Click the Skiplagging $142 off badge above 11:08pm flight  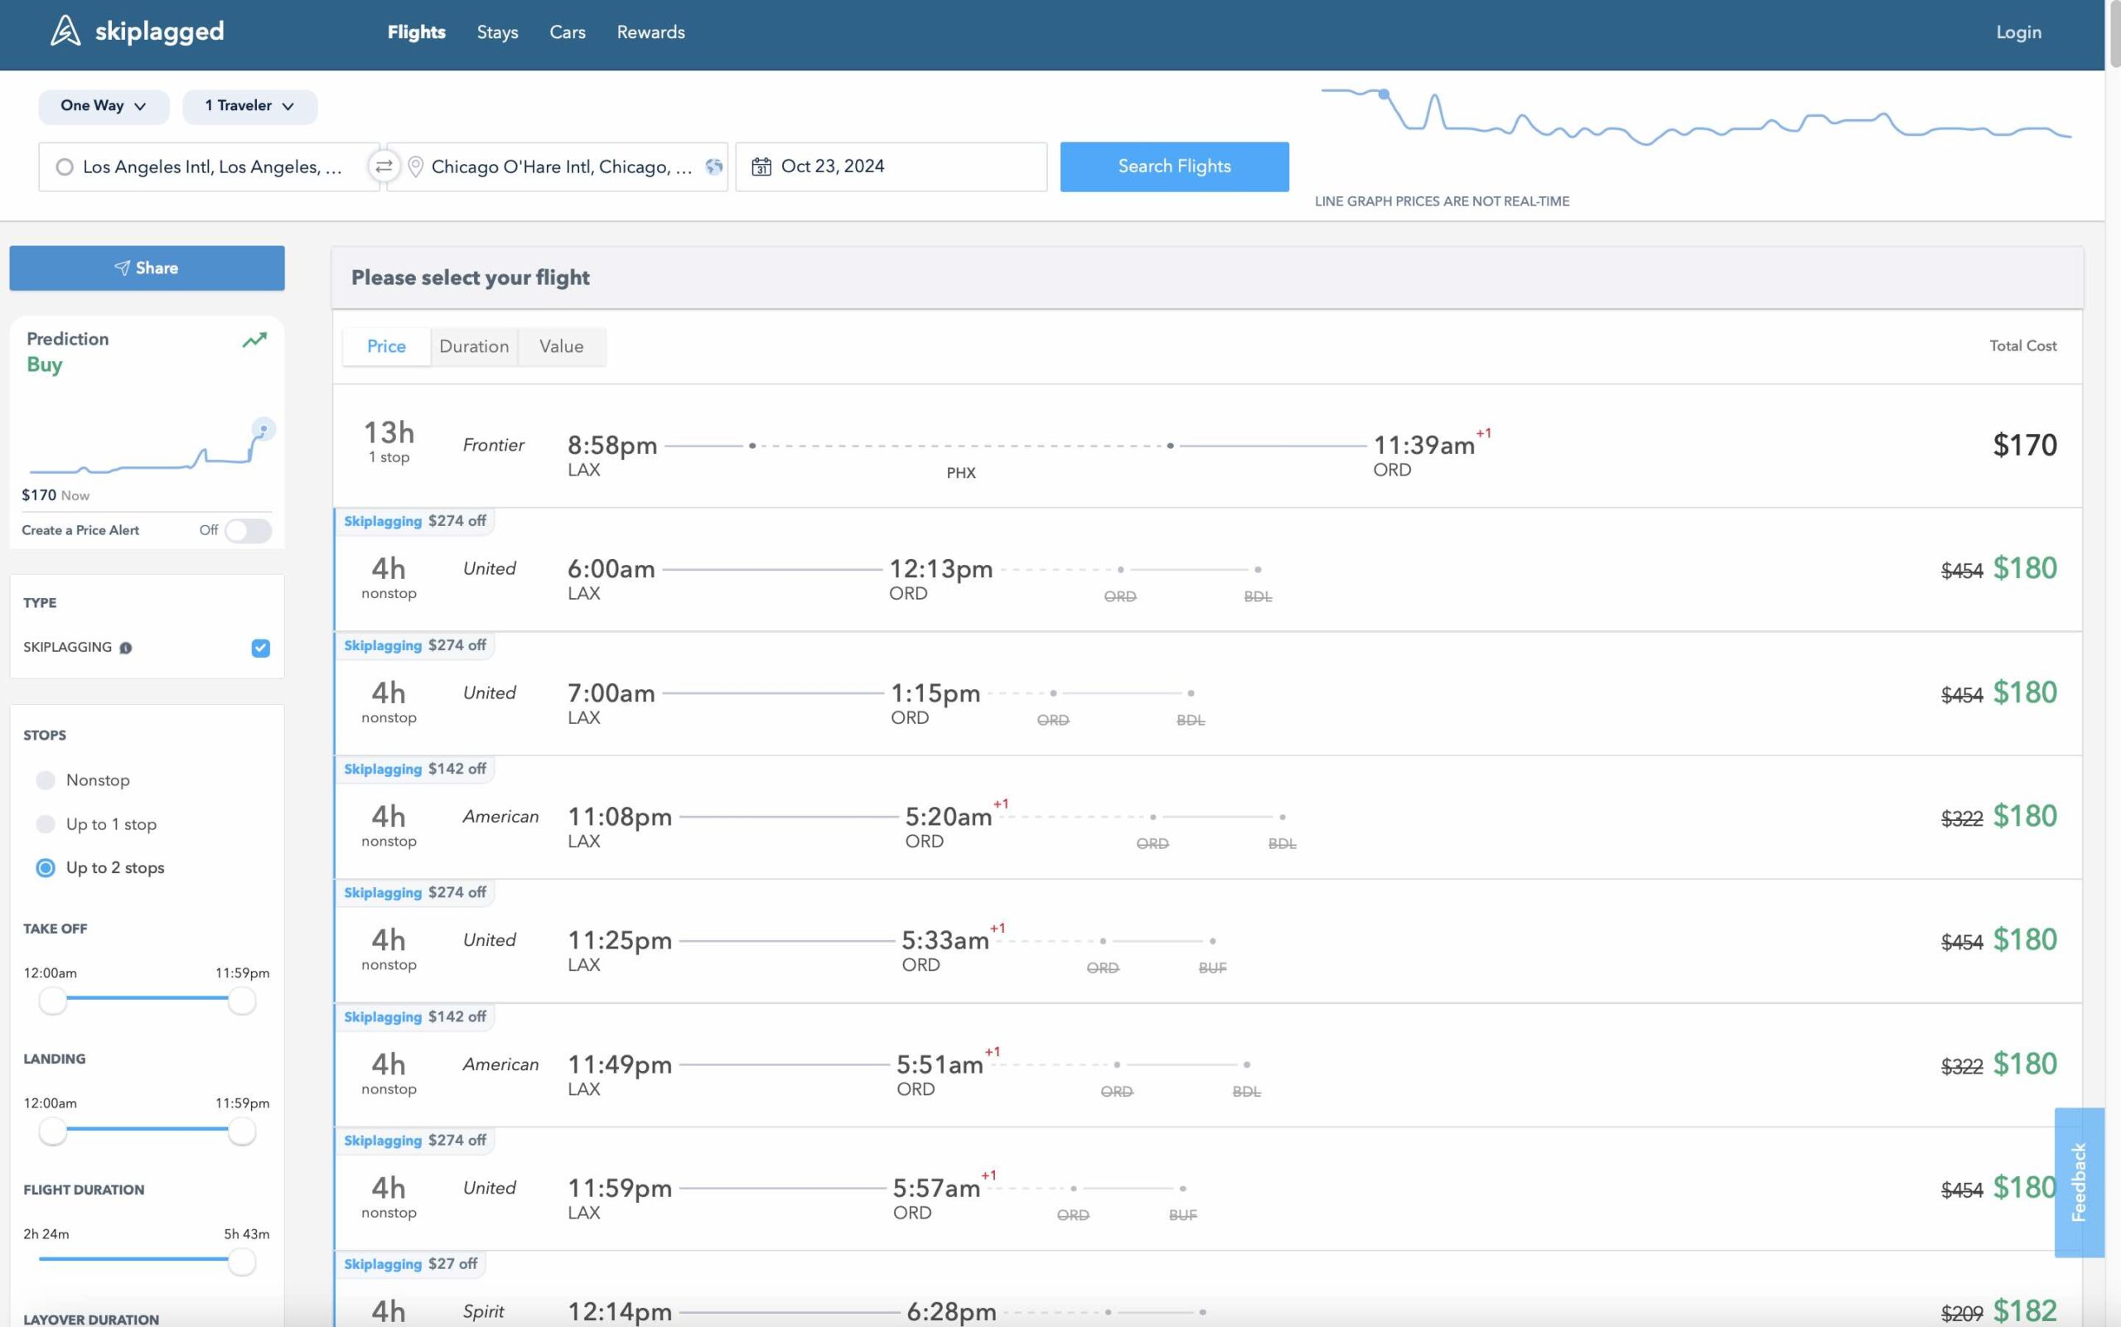414,769
